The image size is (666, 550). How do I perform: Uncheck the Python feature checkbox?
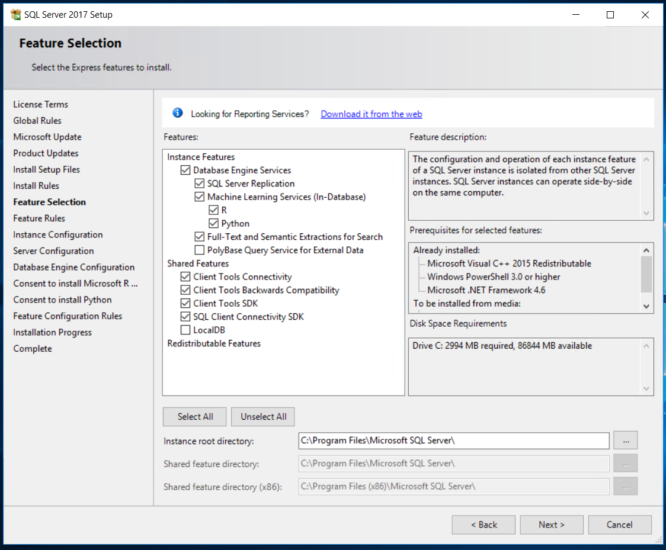point(213,223)
